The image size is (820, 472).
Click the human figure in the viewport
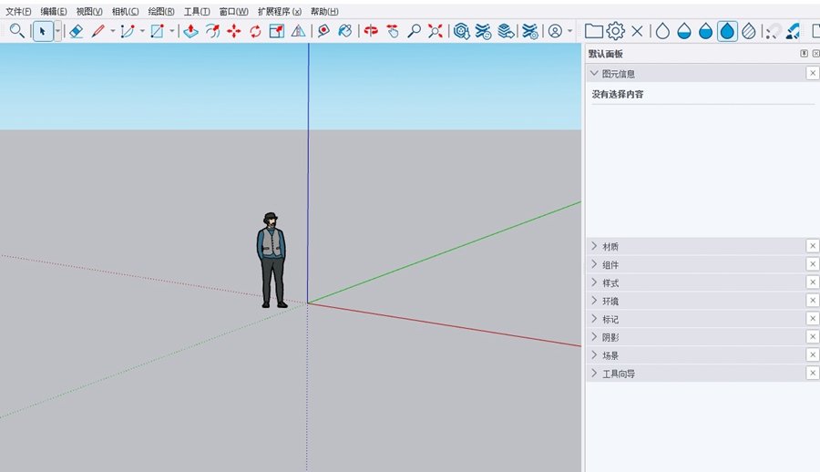272,260
